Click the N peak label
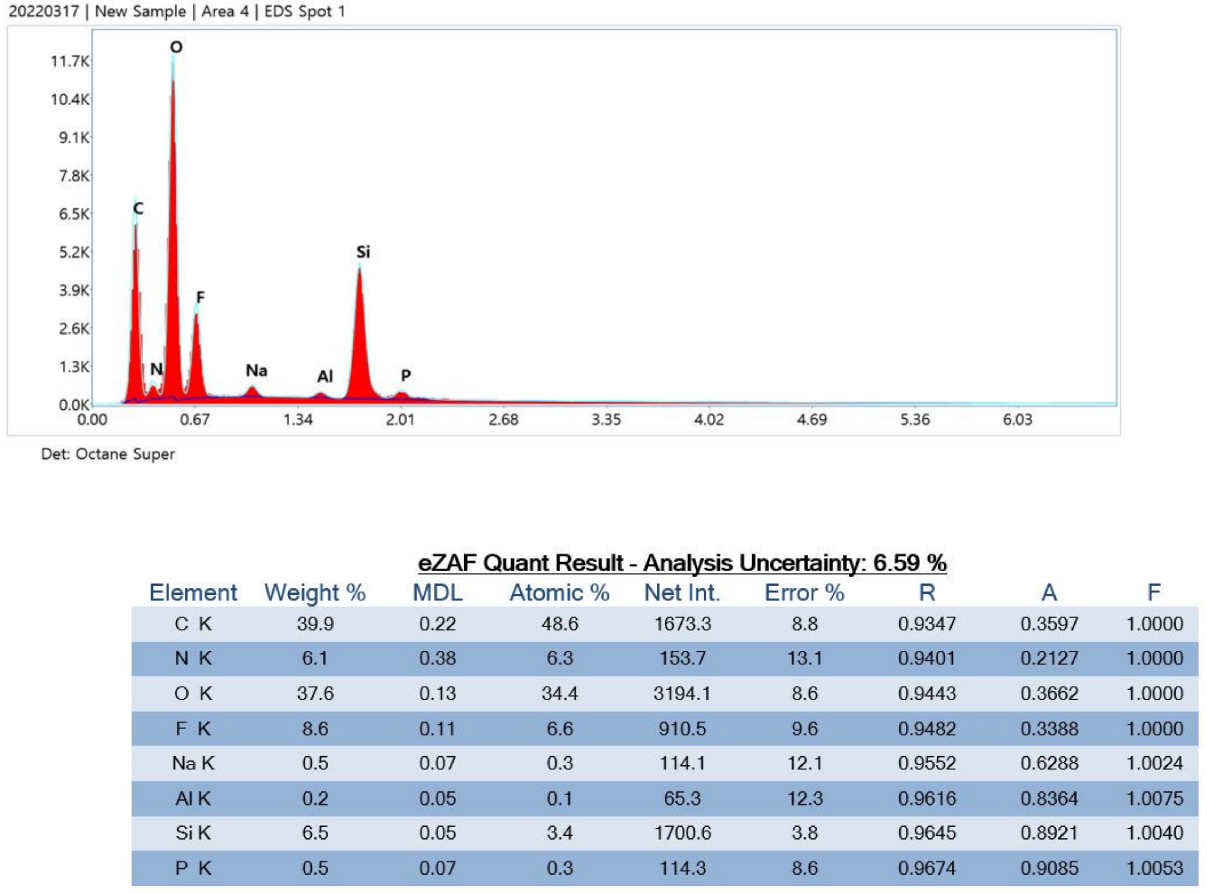The width and height of the screenshot is (1207, 893). 156,369
